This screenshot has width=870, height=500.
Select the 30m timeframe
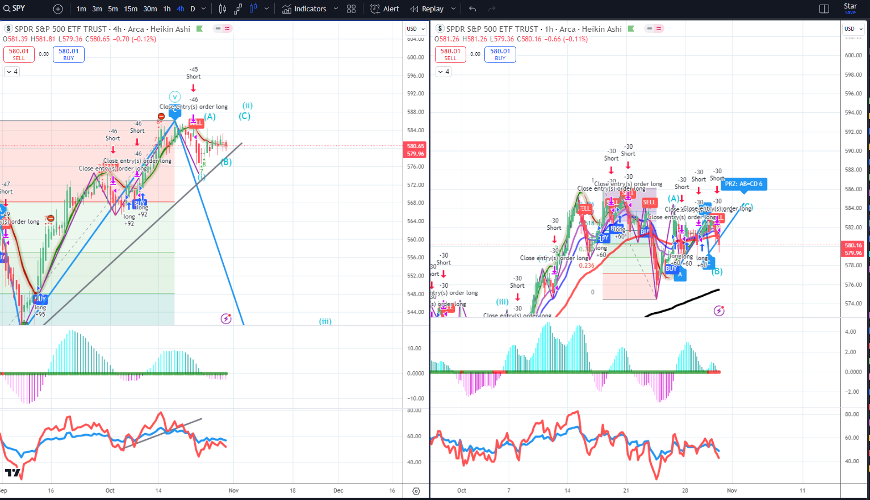(x=150, y=9)
